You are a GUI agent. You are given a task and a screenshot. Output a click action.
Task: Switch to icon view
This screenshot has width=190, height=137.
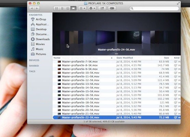pyautogui.click(x=56, y=8)
